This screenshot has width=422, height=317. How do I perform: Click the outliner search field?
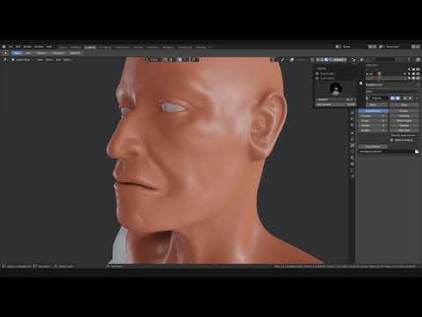(385, 60)
